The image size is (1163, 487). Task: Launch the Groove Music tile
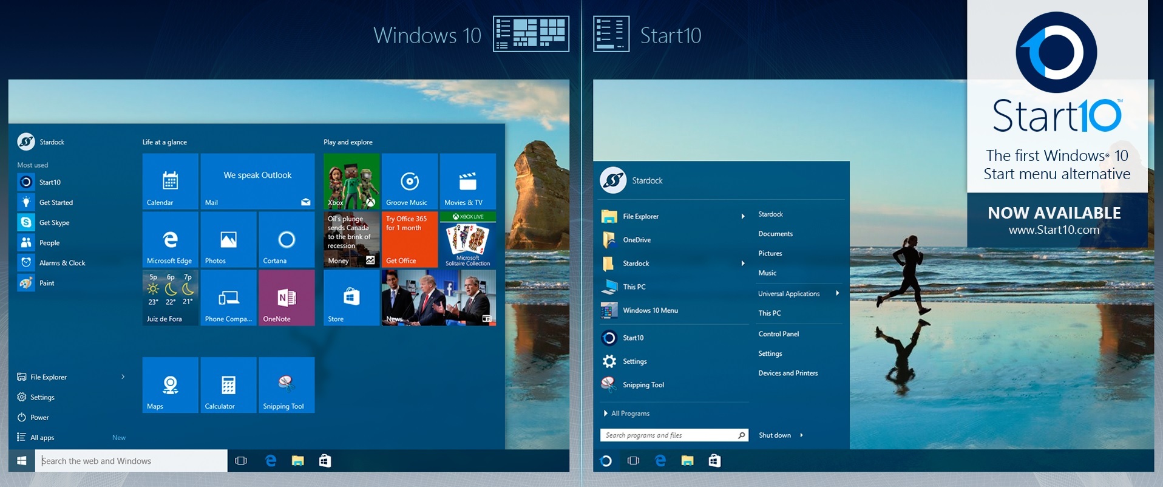[x=409, y=181]
